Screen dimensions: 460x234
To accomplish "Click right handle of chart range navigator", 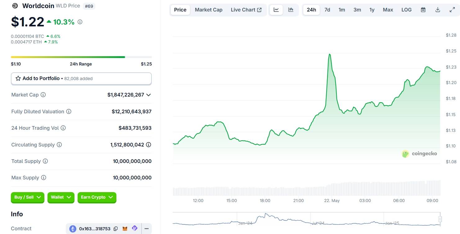I will [440, 219].
